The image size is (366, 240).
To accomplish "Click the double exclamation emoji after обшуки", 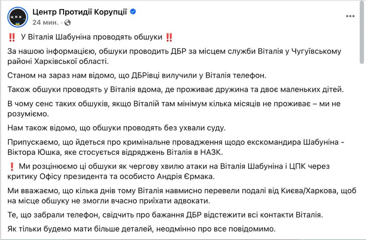I will 169,37.
